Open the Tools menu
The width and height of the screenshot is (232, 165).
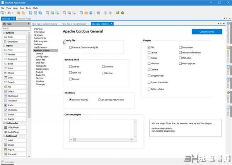pyautogui.click(x=28, y=8)
